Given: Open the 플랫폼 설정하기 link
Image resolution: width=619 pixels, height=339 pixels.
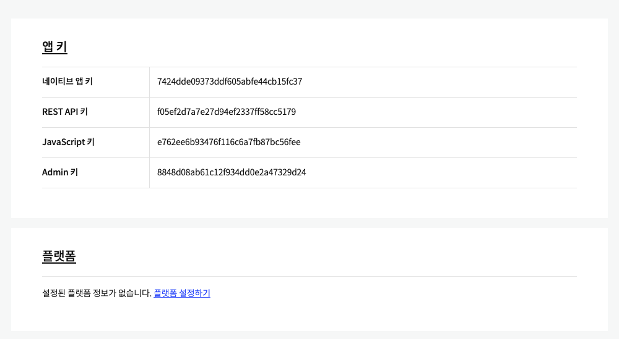Looking at the screenshot, I should (x=182, y=293).
